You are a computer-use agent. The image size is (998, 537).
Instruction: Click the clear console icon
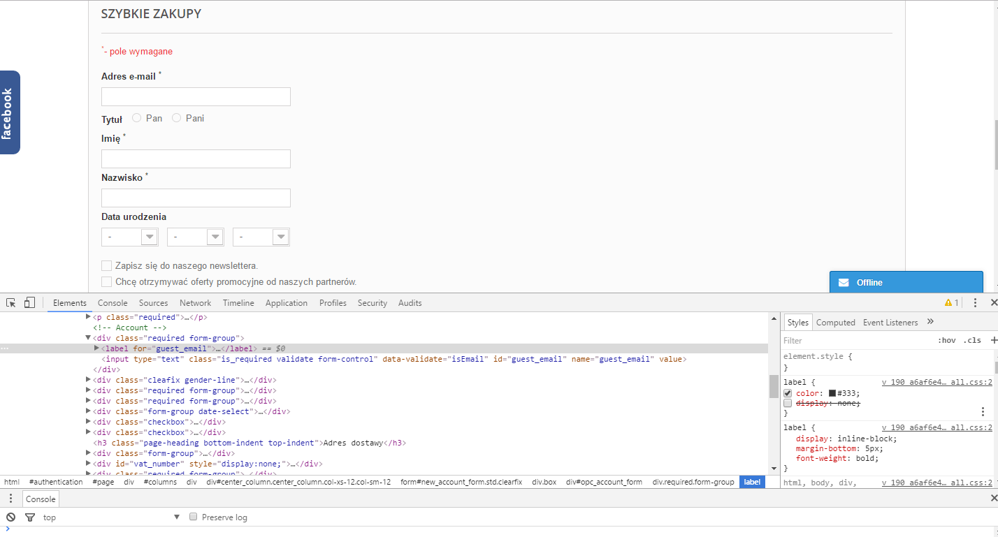(x=10, y=517)
